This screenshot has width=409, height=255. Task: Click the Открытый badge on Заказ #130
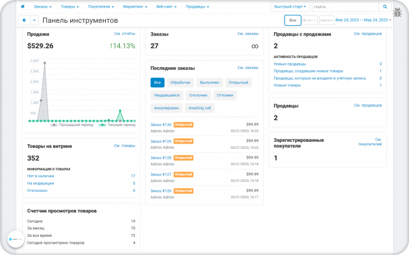pyautogui.click(x=183, y=125)
